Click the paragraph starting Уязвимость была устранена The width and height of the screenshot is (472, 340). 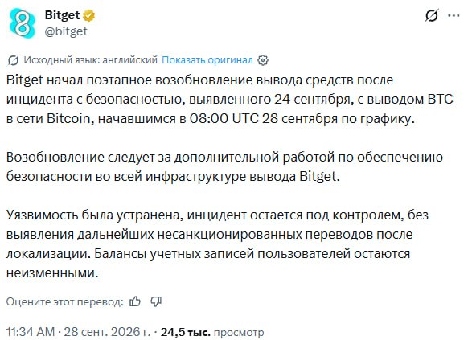pos(217,244)
